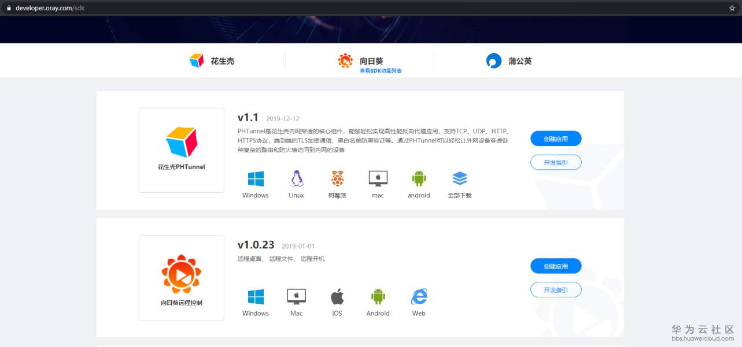Screen dimensions: 742x347
Task: Click the Windows icon for 向日葵远程控制
Action: [x=256, y=297]
